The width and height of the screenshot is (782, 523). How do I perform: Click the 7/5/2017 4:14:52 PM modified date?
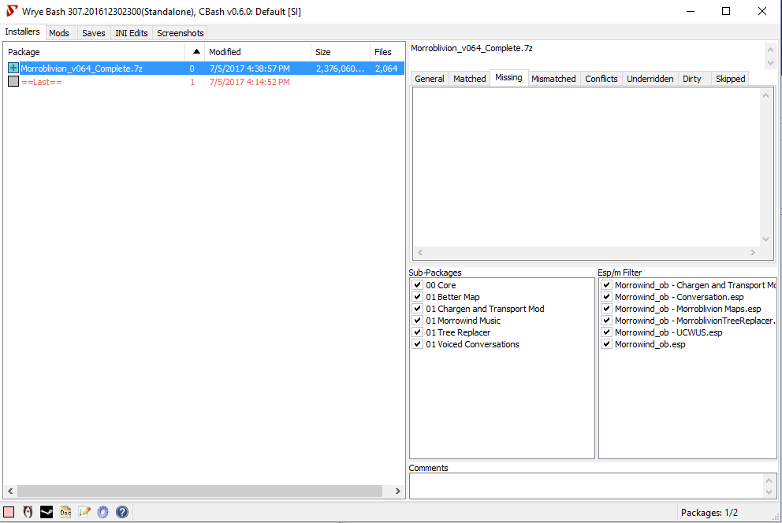click(x=249, y=82)
